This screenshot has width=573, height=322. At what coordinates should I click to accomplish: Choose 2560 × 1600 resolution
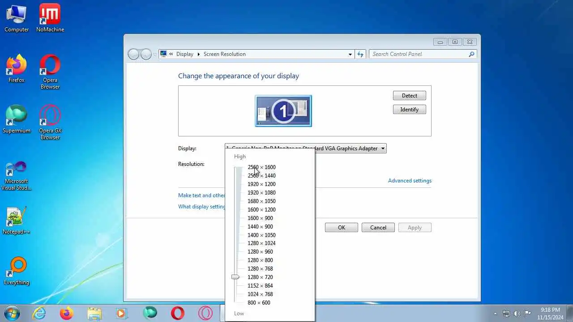[261, 167]
